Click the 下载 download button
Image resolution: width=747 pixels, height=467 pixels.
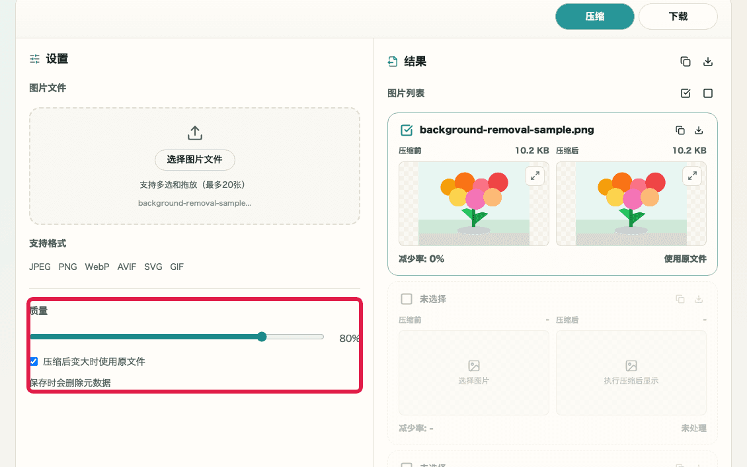tap(678, 17)
